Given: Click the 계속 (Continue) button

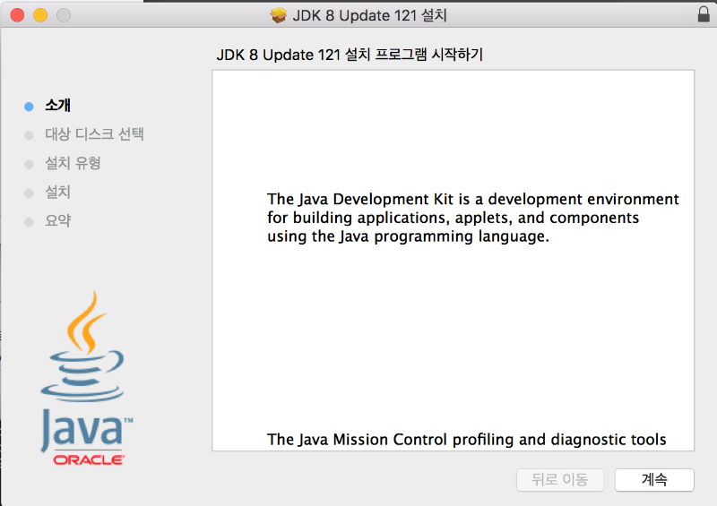Looking at the screenshot, I should click(654, 479).
